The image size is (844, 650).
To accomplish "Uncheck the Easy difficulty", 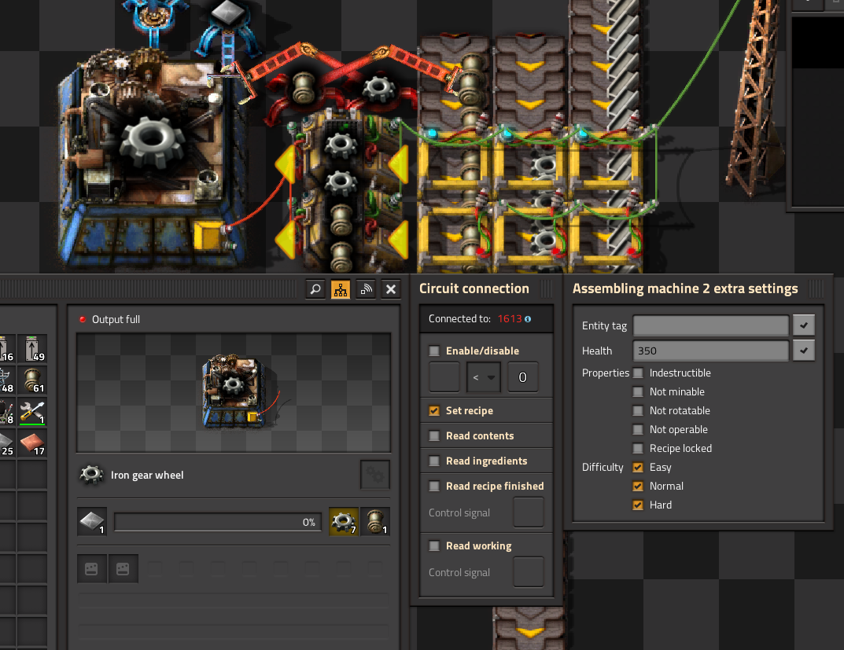I will pyautogui.click(x=638, y=467).
